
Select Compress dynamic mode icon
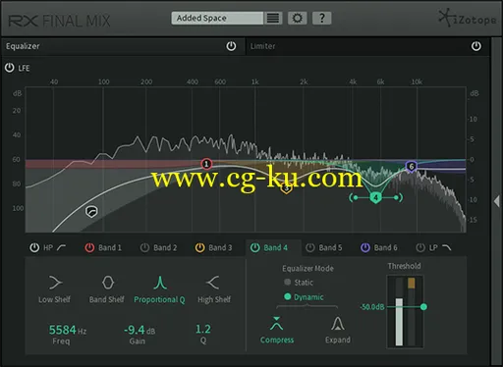point(277,324)
